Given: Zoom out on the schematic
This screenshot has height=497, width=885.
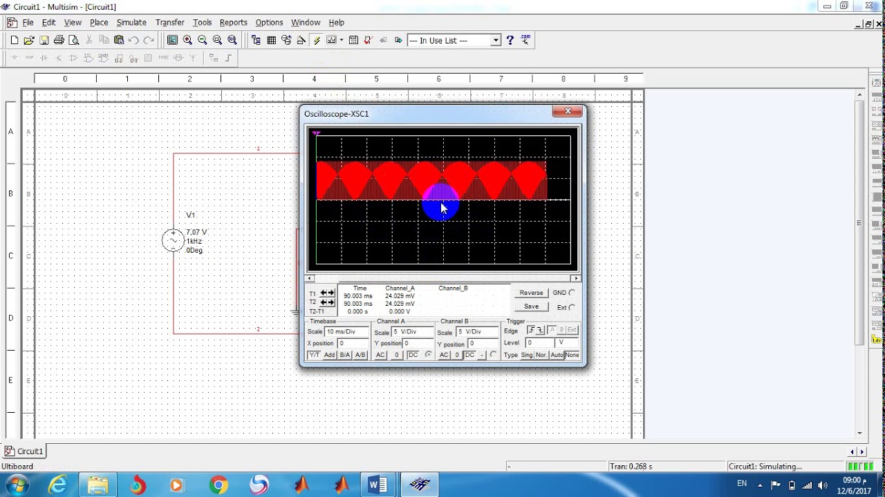Looking at the screenshot, I should [x=203, y=40].
